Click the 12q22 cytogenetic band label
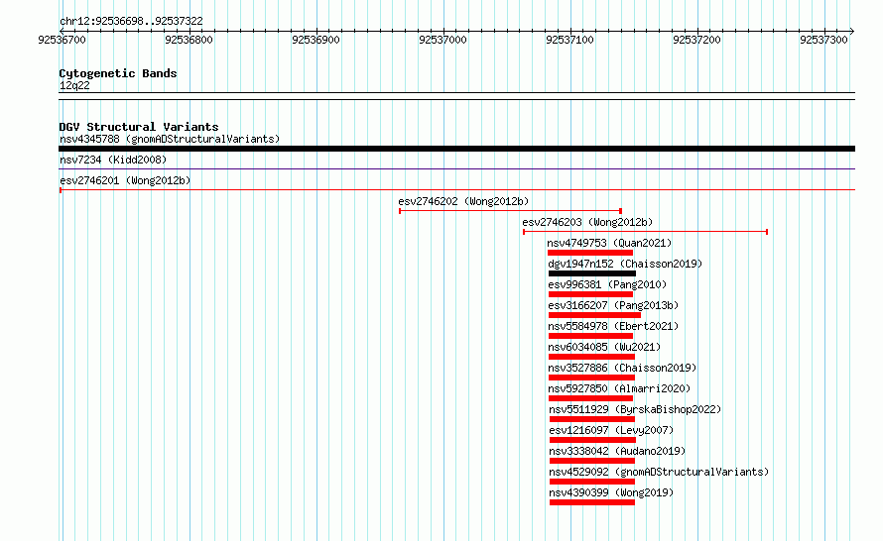 (74, 85)
